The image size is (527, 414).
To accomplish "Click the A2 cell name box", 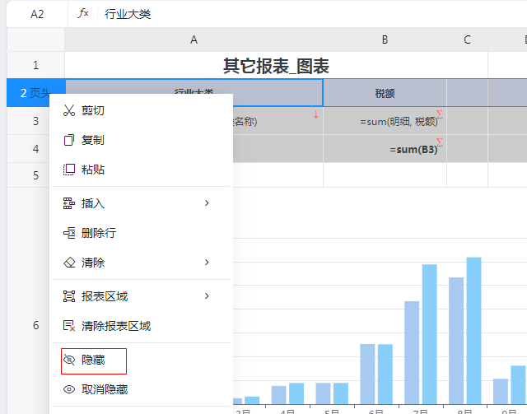I will (37, 14).
